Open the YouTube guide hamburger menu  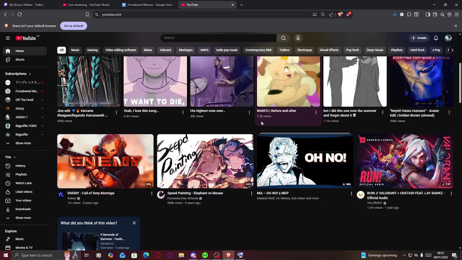click(8, 38)
